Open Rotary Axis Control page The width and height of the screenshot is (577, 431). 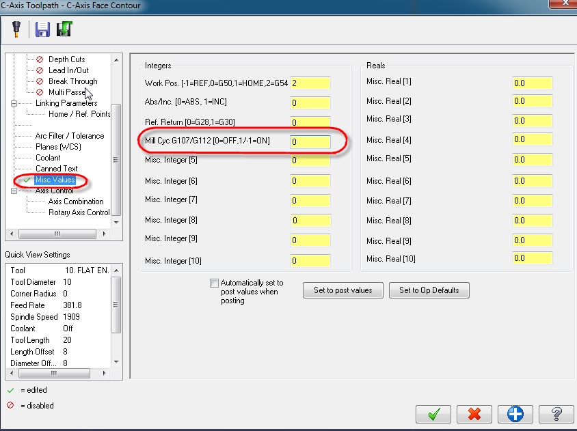(x=79, y=212)
